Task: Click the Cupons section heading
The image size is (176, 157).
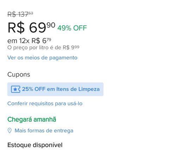Action: point(19,74)
